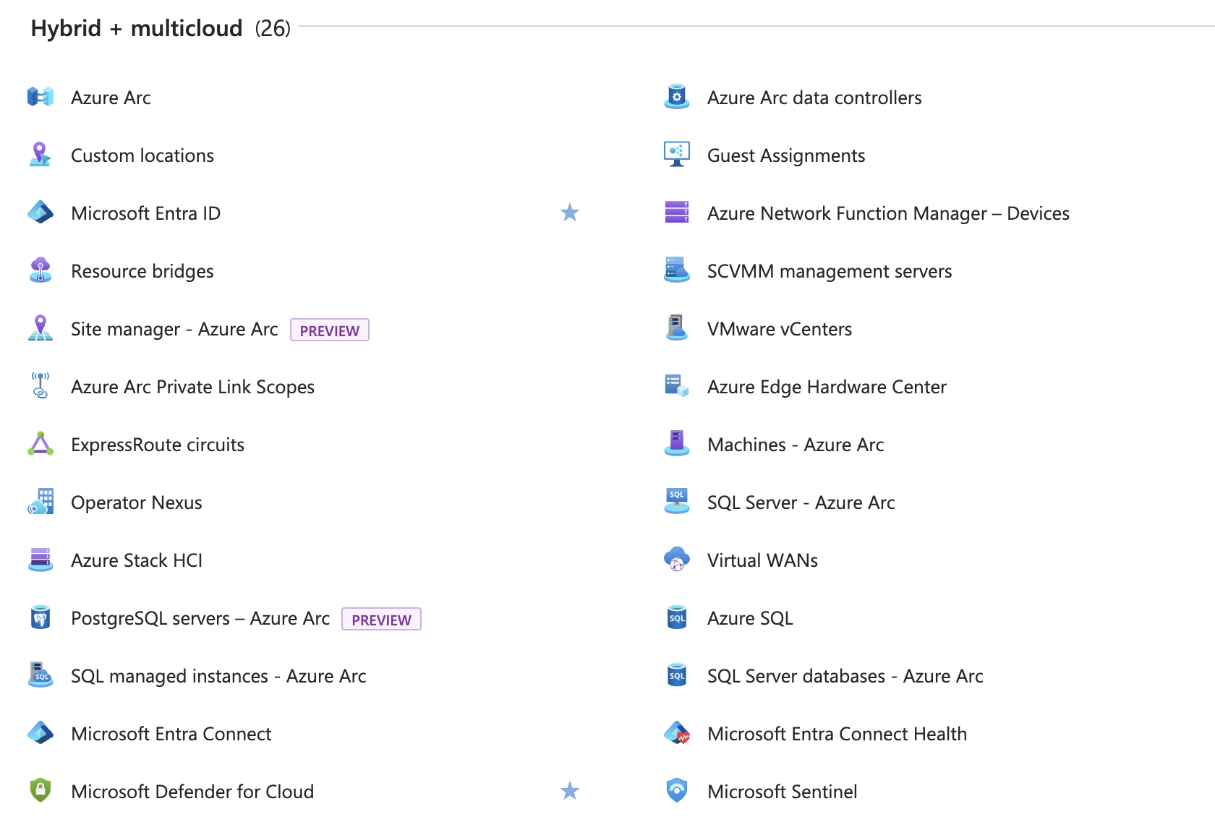Click the Azure Edge Hardware Center icon
Image resolution: width=1215 pixels, height=830 pixels.
(677, 386)
